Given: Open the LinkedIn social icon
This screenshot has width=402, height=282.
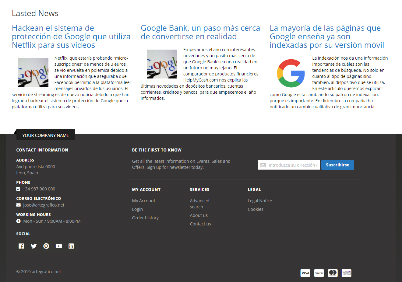Looking at the screenshot, I should tap(71, 246).
